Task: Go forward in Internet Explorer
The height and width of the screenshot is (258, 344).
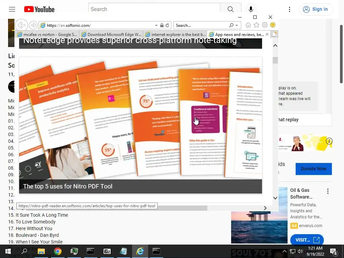Action: pyautogui.click(x=33, y=25)
